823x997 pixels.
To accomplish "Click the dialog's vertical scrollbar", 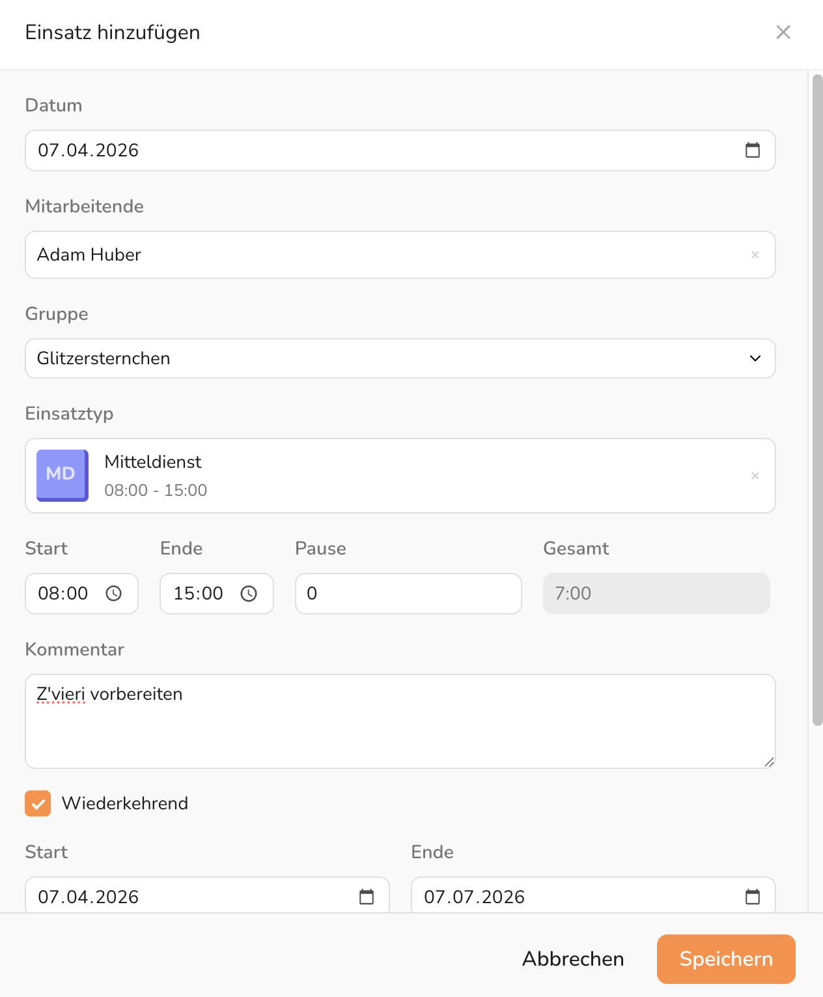I will pyautogui.click(x=817, y=399).
